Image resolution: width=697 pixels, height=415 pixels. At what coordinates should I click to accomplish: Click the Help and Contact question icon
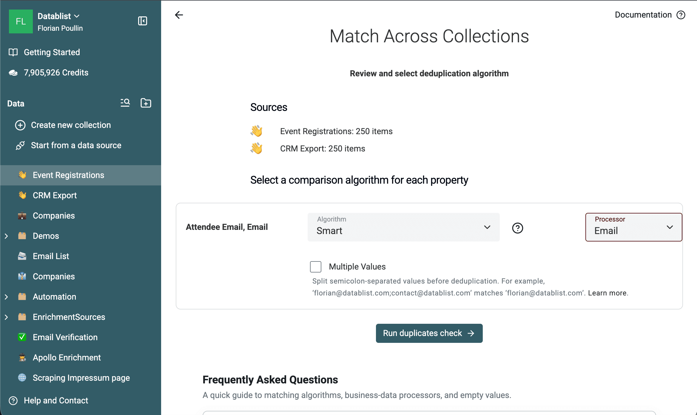pyautogui.click(x=13, y=400)
